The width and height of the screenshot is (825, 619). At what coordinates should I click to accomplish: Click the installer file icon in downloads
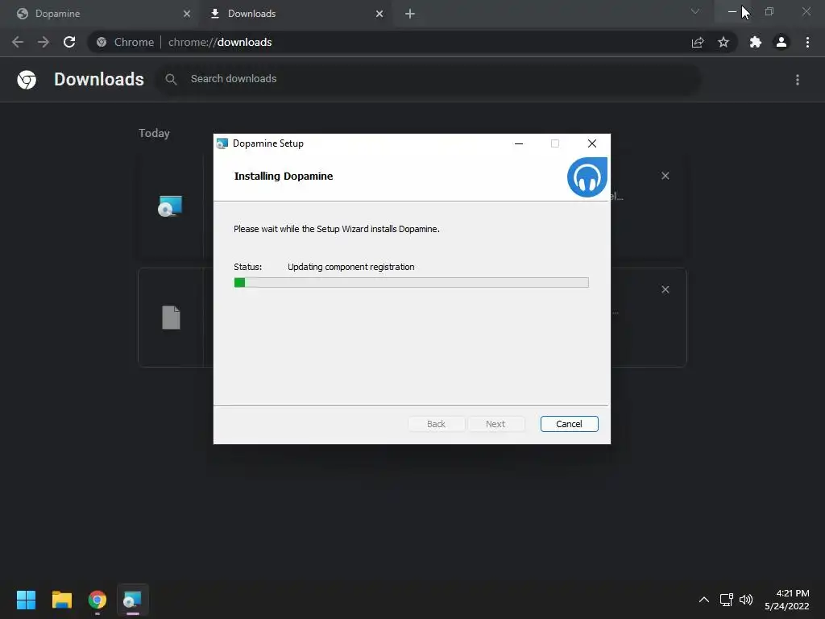pos(170,206)
